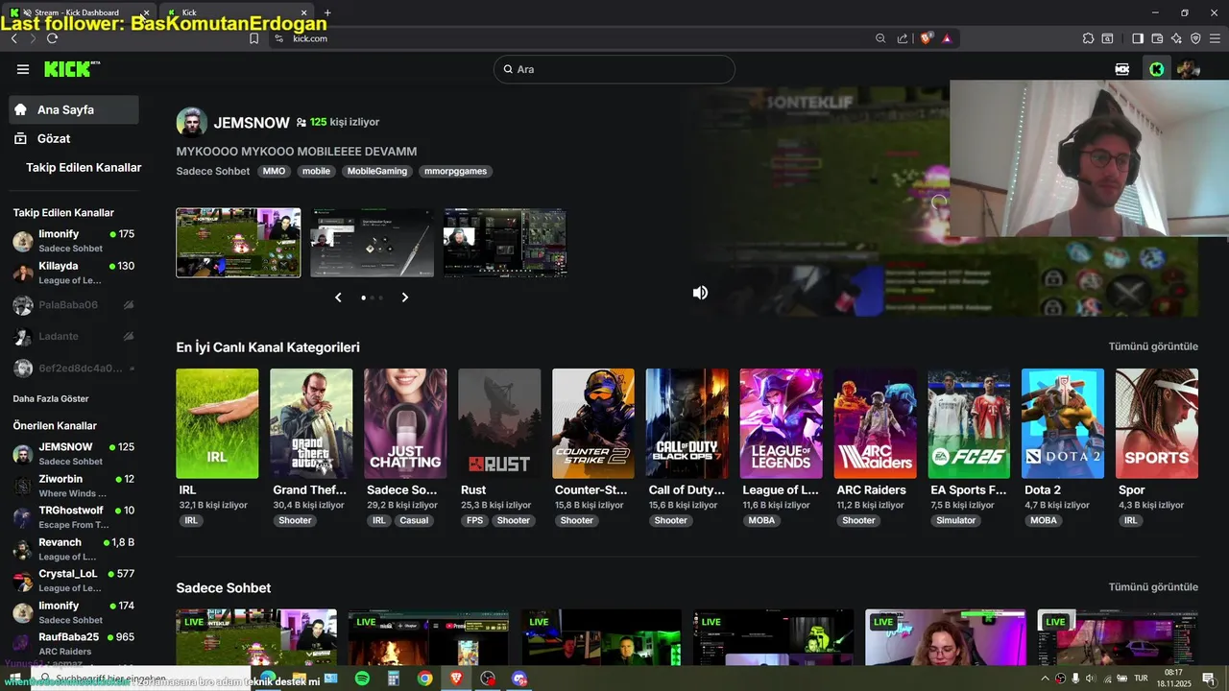Open Chrome from the taskbar
The height and width of the screenshot is (691, 1229).
pos(424,679)
